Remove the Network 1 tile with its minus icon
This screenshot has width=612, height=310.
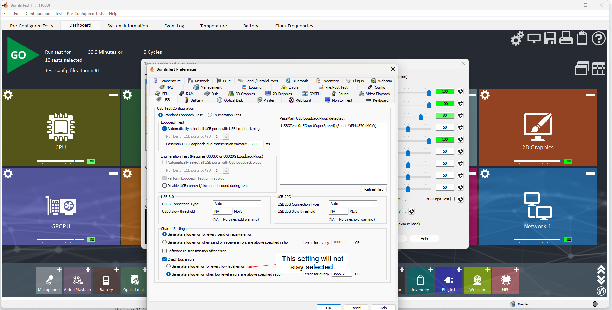(x=591, y=174)
